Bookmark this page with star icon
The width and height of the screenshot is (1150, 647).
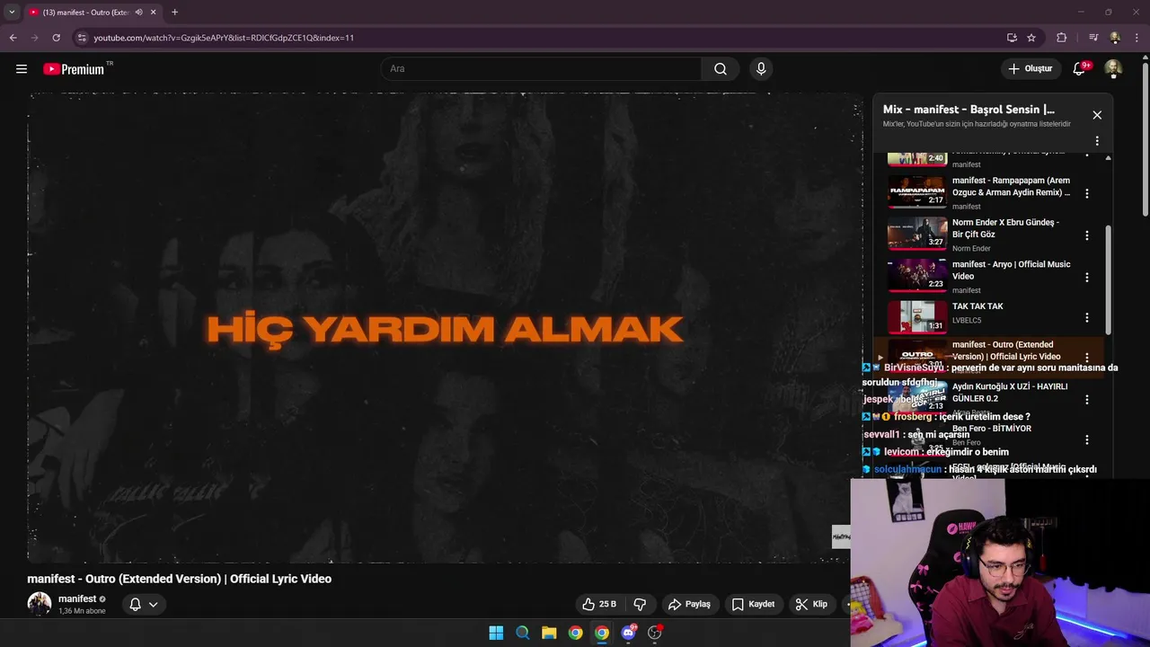pyautogui.click(x=1031, y=38)
